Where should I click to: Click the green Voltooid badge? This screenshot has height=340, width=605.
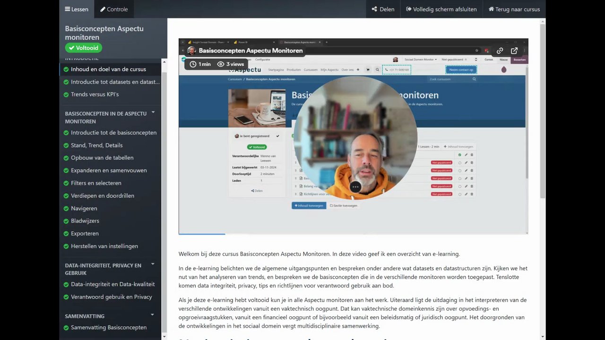tap(84, 48)
